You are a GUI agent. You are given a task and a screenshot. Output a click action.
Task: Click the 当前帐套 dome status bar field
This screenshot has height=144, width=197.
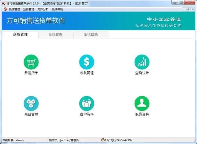click(x=13, y=140)
